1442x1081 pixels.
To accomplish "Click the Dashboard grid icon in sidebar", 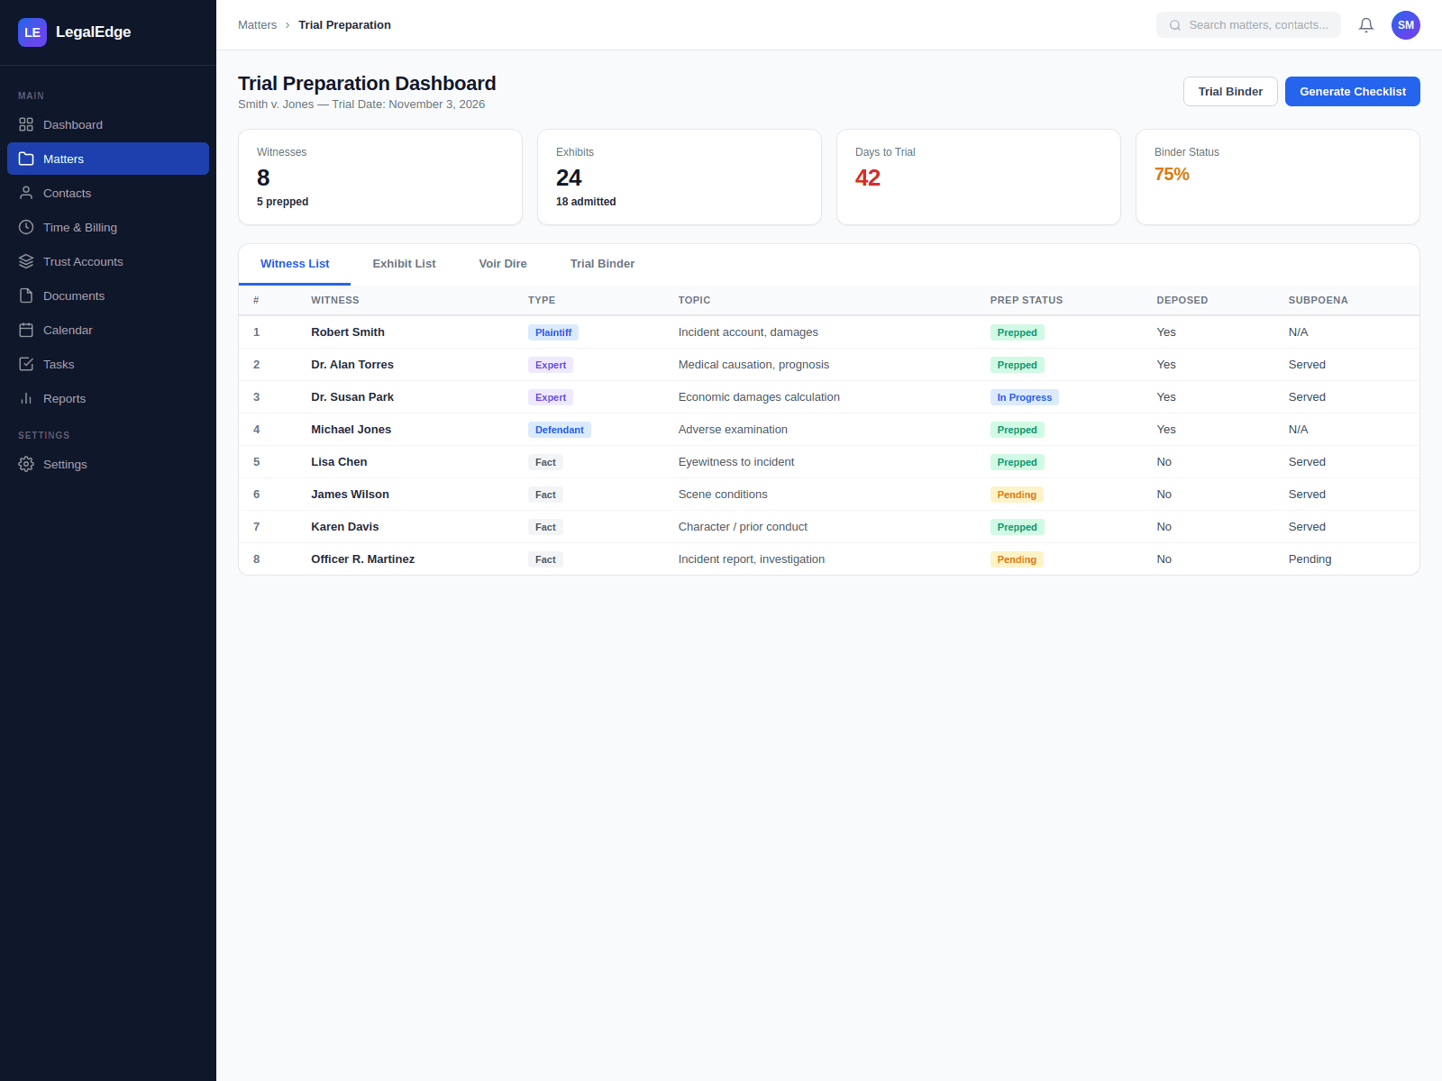I will pyautogui.click(x=26, y=124).
